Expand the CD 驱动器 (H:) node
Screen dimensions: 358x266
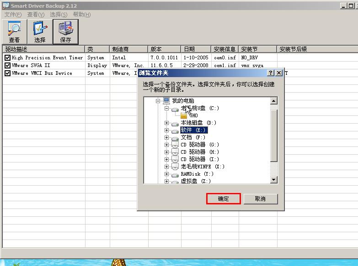[x=167, y=152]
